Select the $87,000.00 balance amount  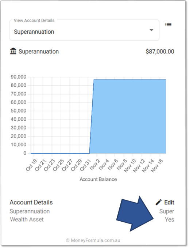tap(160, 52)
